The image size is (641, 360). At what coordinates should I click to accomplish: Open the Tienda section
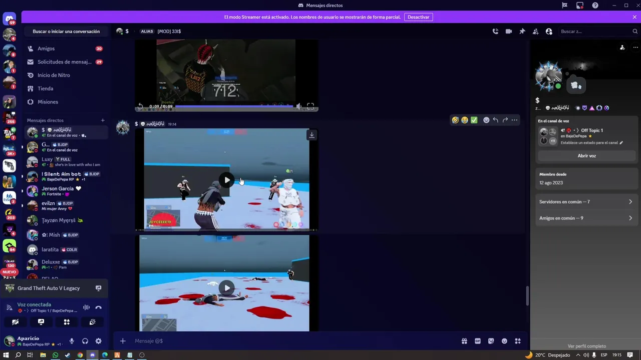66,88
